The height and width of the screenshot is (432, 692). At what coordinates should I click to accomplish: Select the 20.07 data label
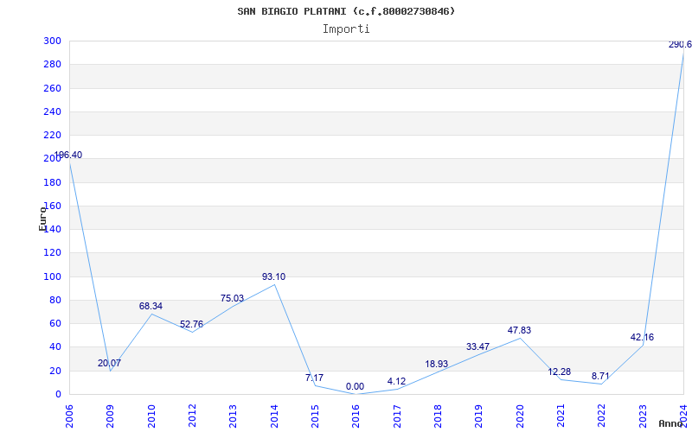click(109, 364)
